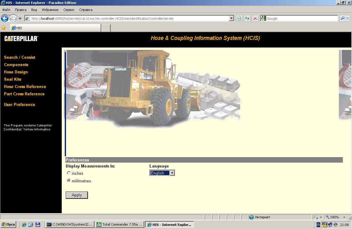
Task: Click the address bar URL field
Action: (127, 19)
